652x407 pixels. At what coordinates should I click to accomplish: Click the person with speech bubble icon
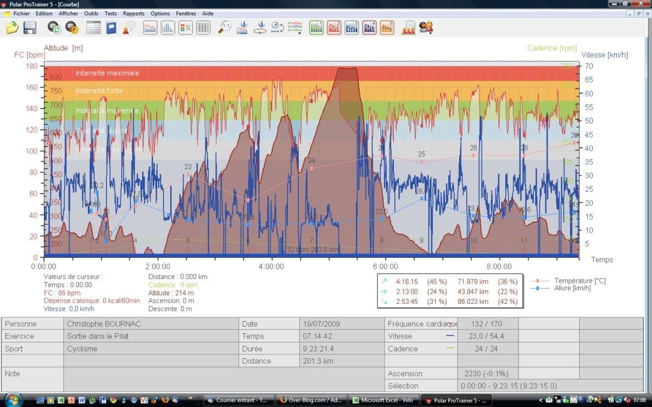(x=129, y=27)
